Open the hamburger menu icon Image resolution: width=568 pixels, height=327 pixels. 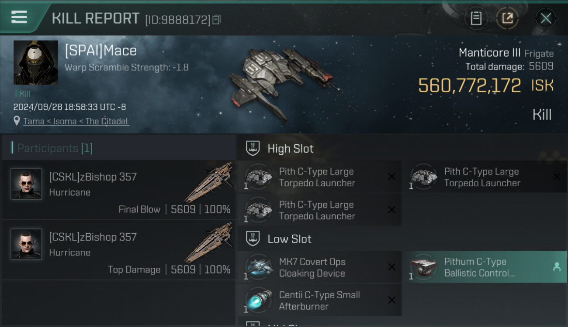tap(19, 17)
